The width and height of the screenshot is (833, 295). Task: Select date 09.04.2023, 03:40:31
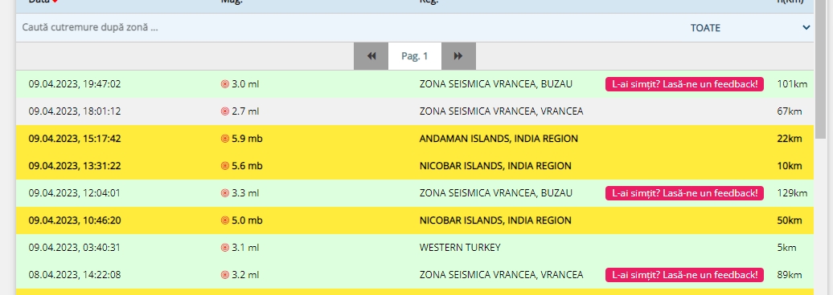[x=75, y=248]
